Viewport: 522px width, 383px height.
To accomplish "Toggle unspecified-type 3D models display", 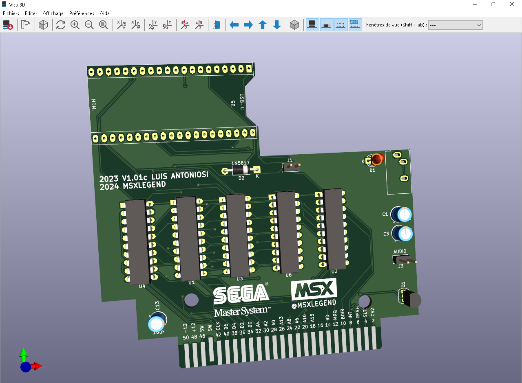I will pyautogui.click(x=341, y=25).
